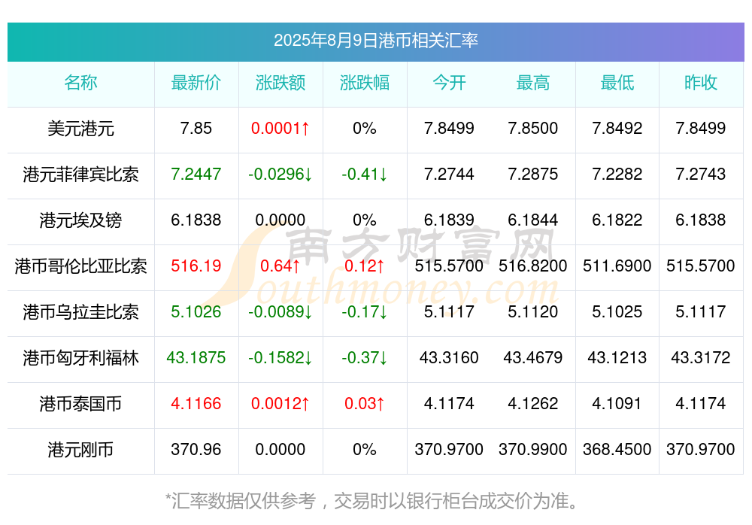Click the low value 7.2282

617,174
